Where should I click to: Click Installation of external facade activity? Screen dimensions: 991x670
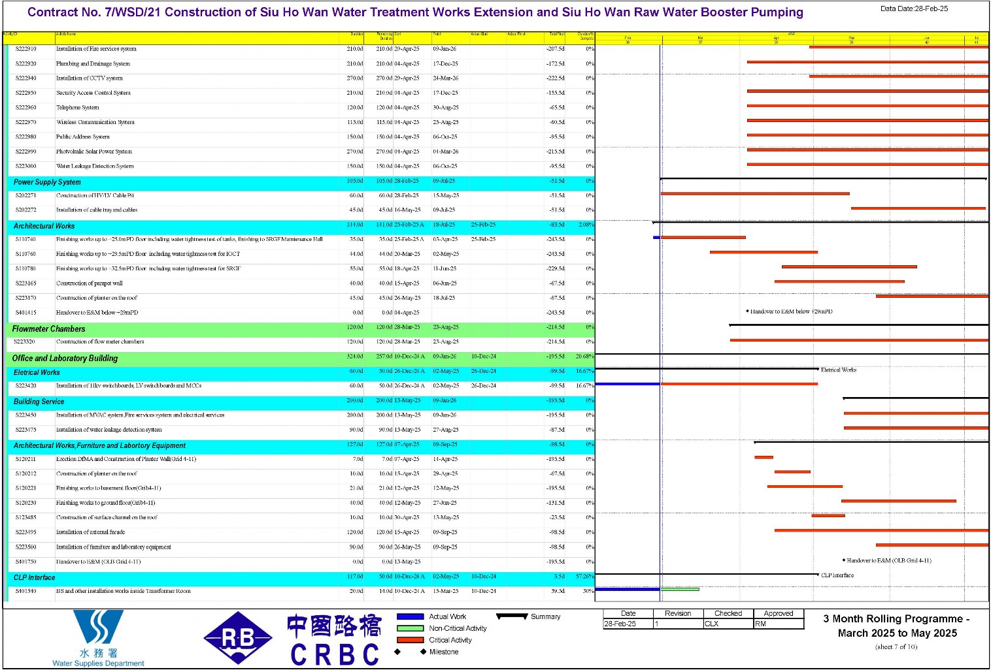[x=90, y=532]
